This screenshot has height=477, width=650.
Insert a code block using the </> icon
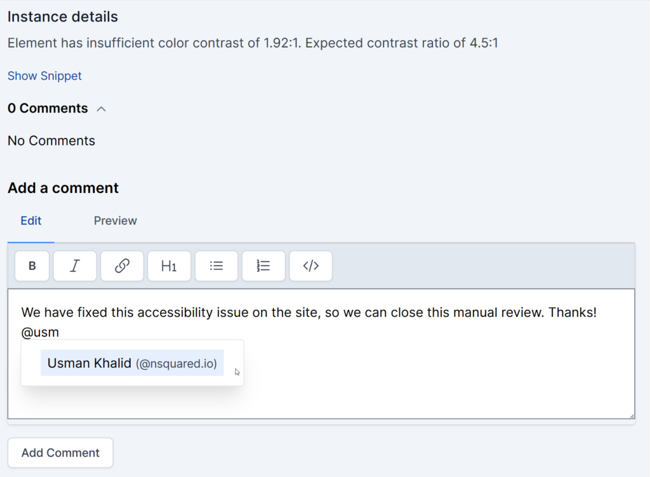coord(310,265)
